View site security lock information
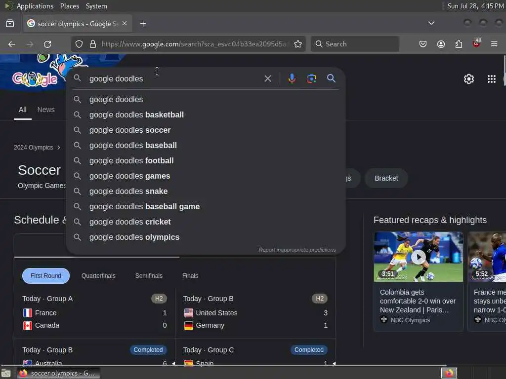The height and width of the screenshot is (379, 506). pos(93,44)
